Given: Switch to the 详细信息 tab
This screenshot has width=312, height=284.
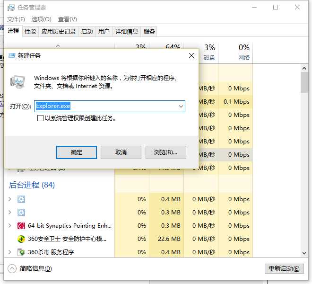Looking at the screenshot, I should (127, 32).
